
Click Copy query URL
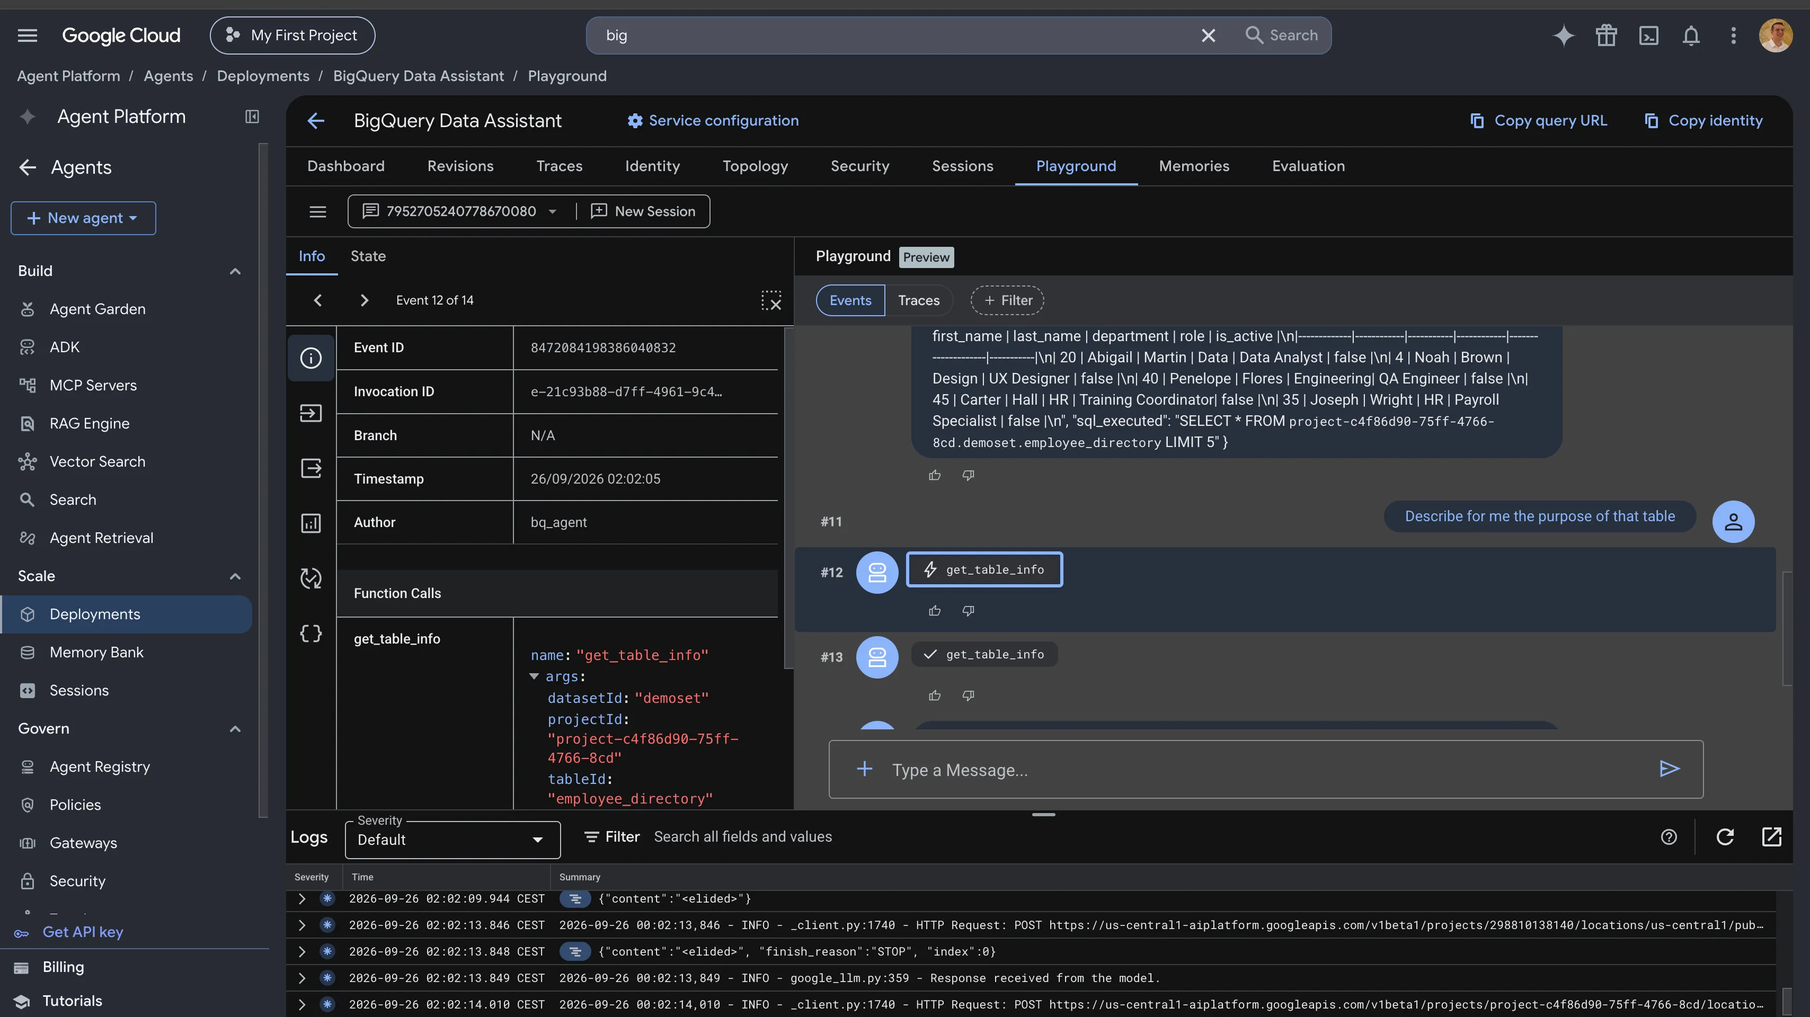(x=1538, y=121)
